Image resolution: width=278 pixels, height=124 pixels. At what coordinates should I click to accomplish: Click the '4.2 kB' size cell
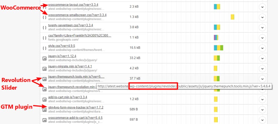coord(134,68)
